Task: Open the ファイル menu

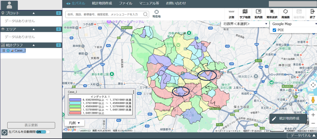Action: (x=125, y=3)
